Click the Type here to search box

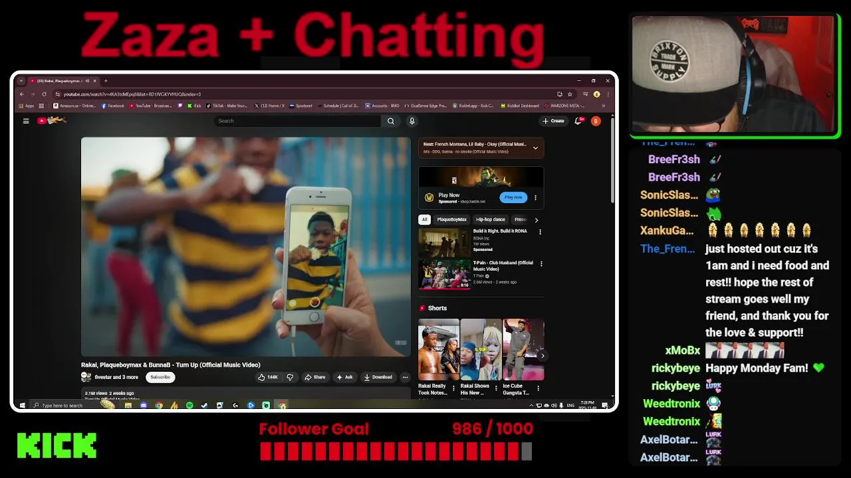(63, 405)
